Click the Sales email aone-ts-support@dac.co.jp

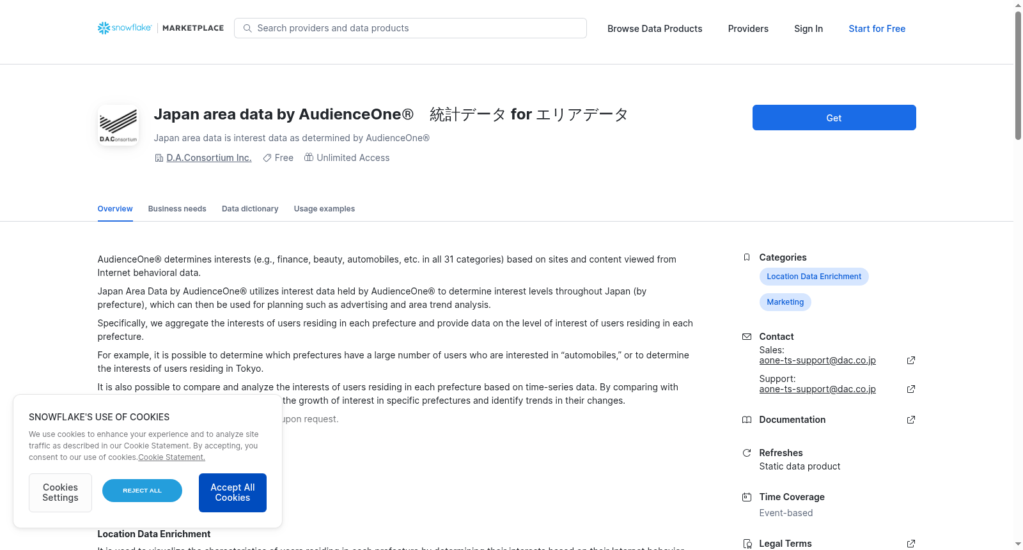[x=817, y=360]
